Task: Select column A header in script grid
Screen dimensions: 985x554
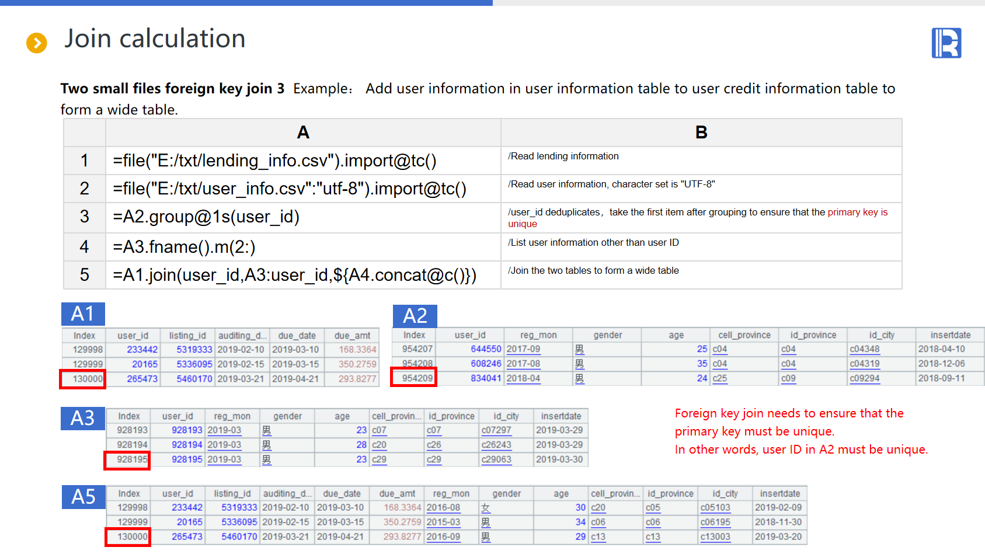Action: 302,133
